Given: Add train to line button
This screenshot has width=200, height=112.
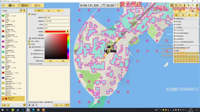Looking at the screenshot, I should pos(56,105).
